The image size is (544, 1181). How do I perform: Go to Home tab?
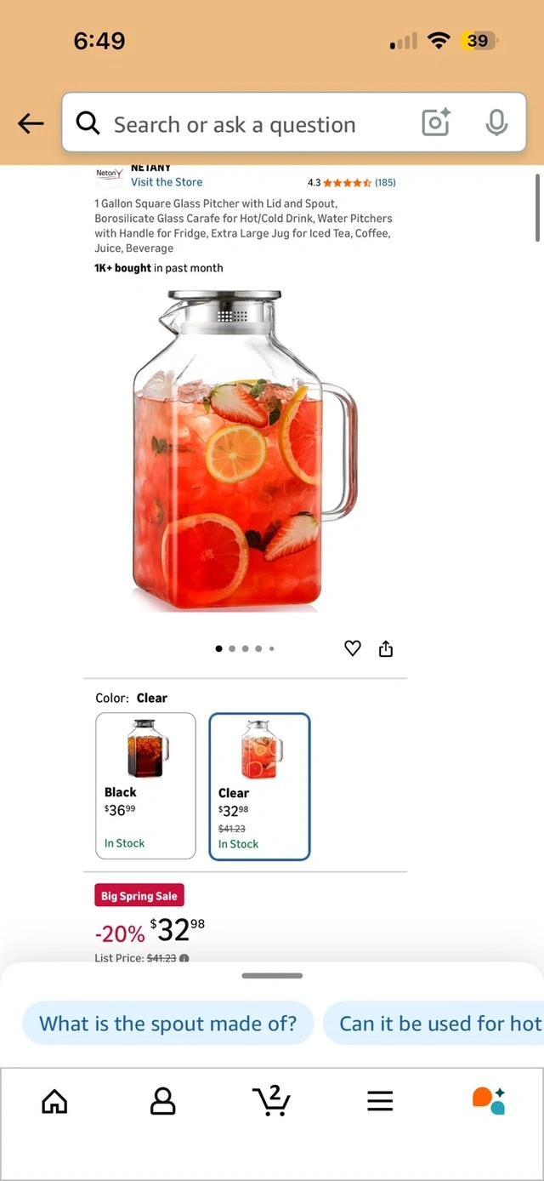tap(54, 1101)
